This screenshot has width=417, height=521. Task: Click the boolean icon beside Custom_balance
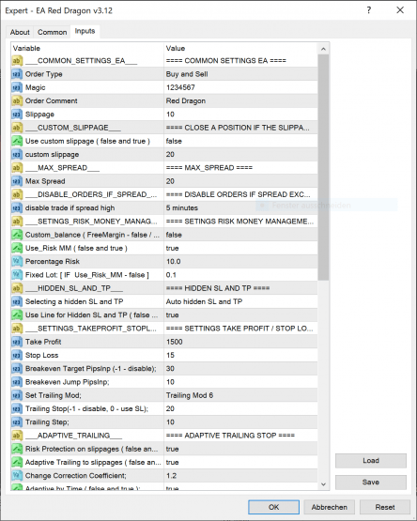click(17, 235)
